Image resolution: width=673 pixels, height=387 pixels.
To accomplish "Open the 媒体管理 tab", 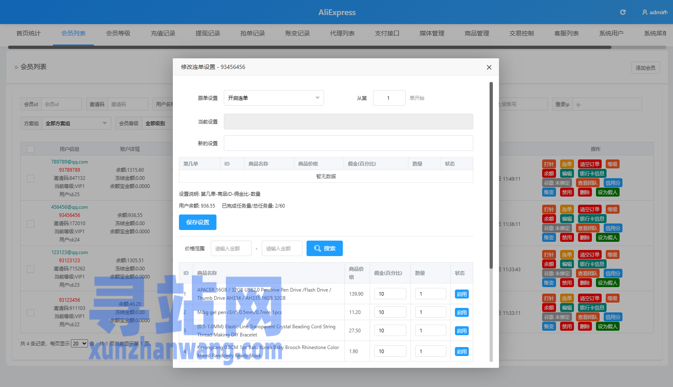I will (x=432, y=33).
